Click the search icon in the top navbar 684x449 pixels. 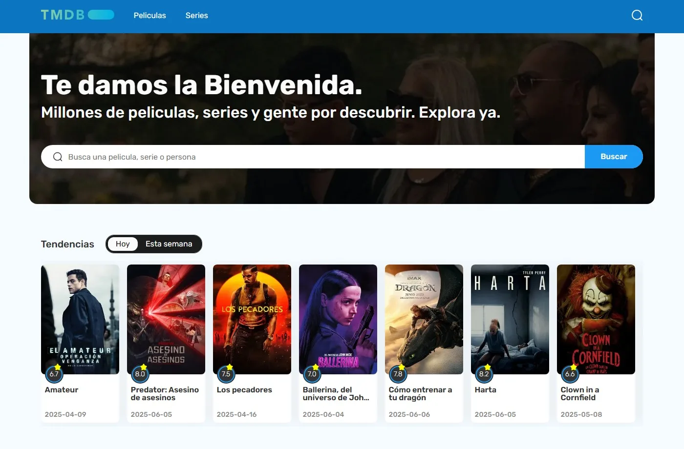(x=637, y=15)
